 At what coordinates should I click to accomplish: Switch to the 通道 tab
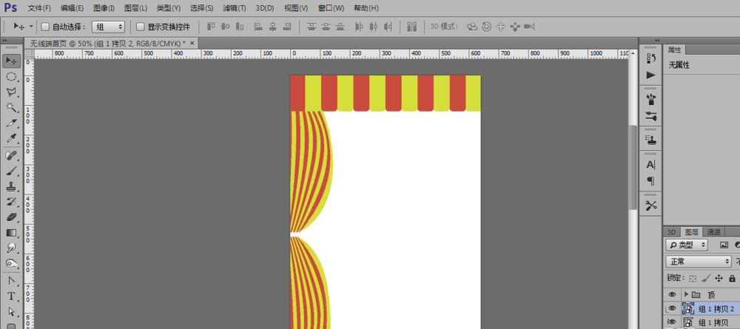tap(713, 231)
